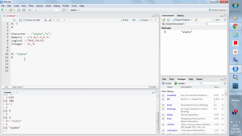242x136 pixels.
Task: Load workspace icon in Environment pane
Action: [164, 20]
